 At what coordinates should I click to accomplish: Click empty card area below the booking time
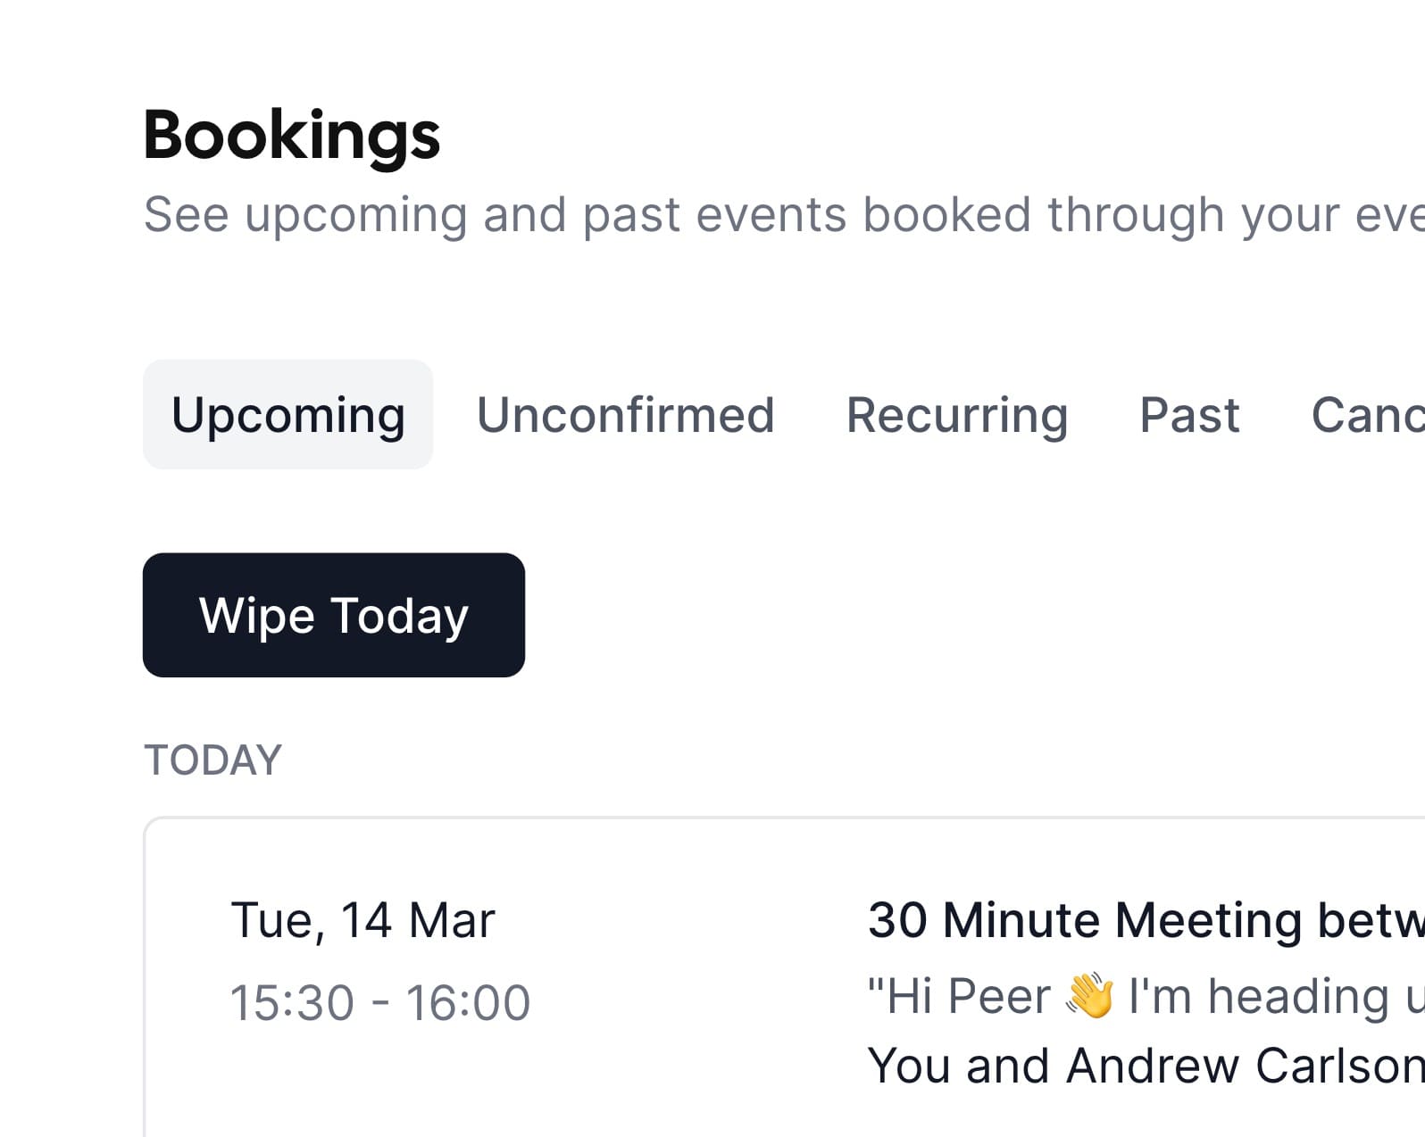(375, 1089)
